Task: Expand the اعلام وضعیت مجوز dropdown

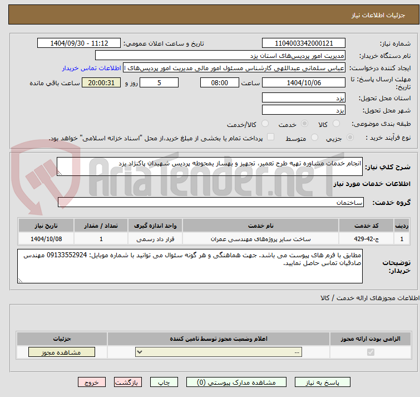Action: click(219, 352)
